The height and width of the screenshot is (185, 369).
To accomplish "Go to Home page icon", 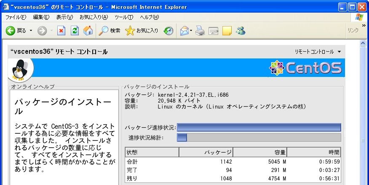I will [x=88, y=31].
